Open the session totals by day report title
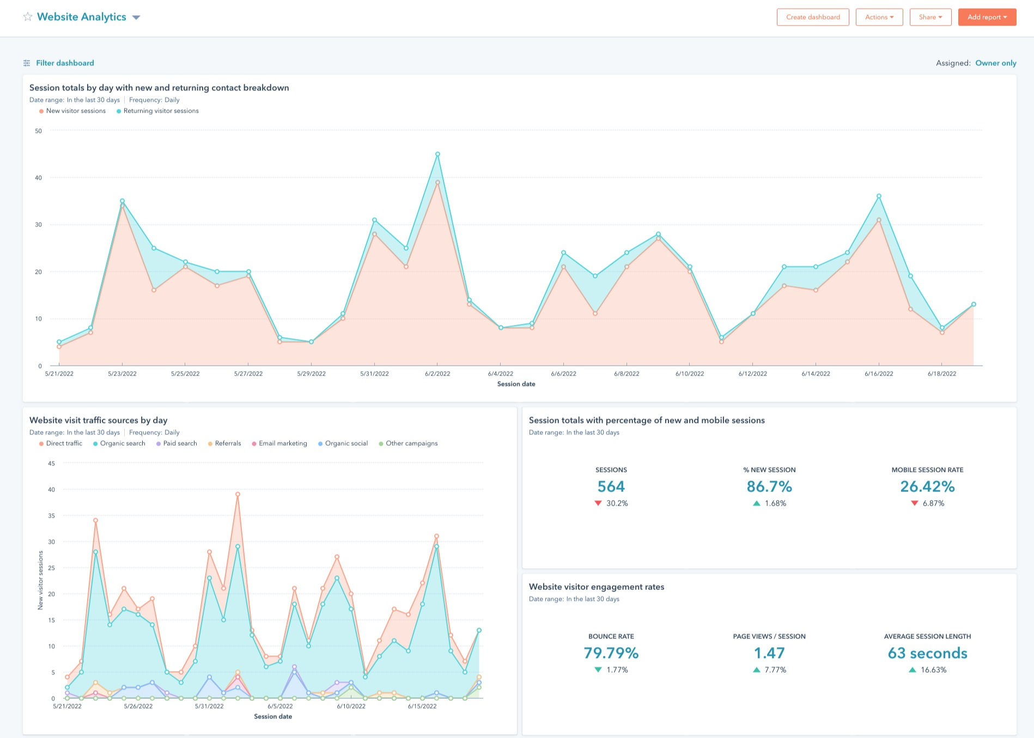 coord(159,88)
